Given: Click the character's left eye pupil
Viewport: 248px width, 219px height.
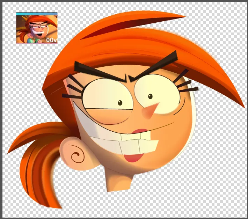Looking at the screenshot, I should point(120,102).
